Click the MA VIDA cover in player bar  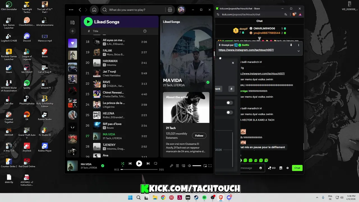click(72, 166)
